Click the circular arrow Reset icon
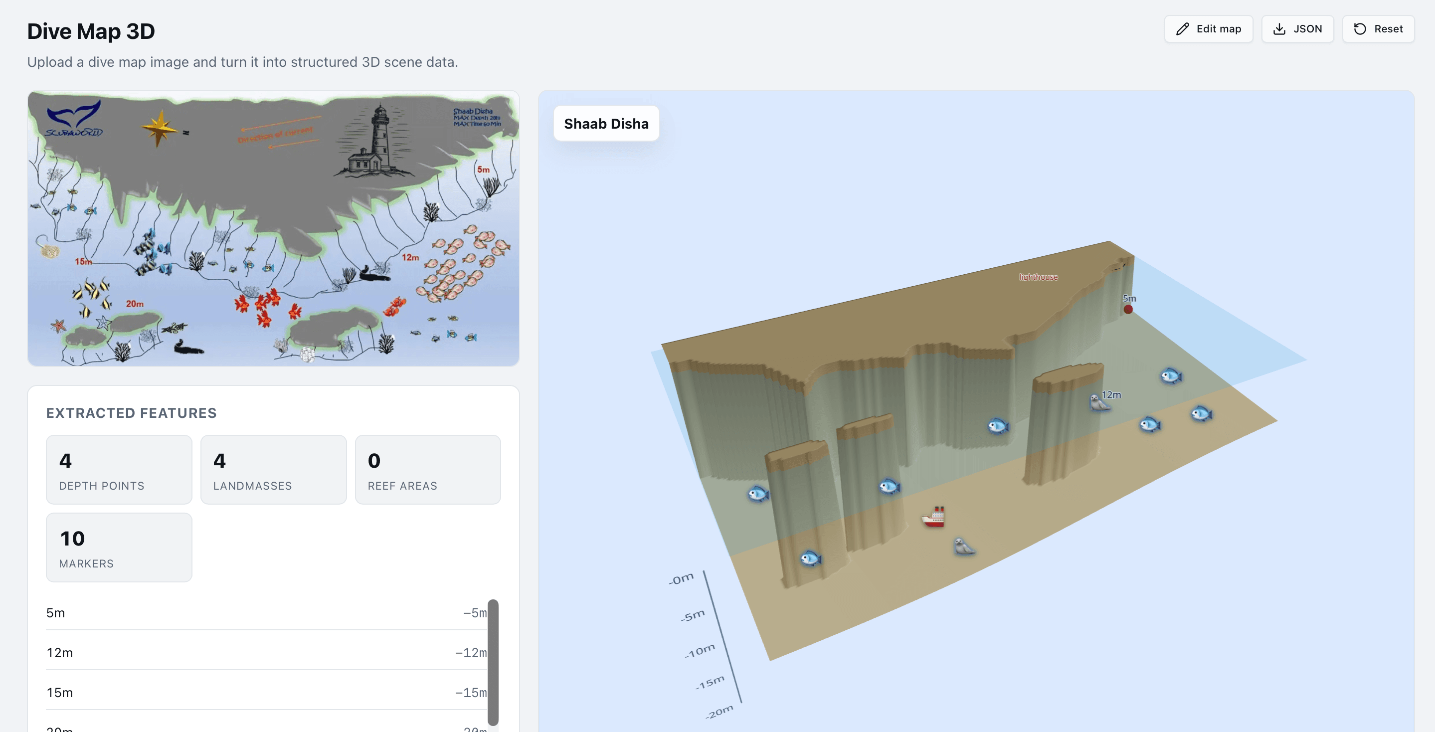The width and height of the screenshot is (1435, 732). [1360, 29]
